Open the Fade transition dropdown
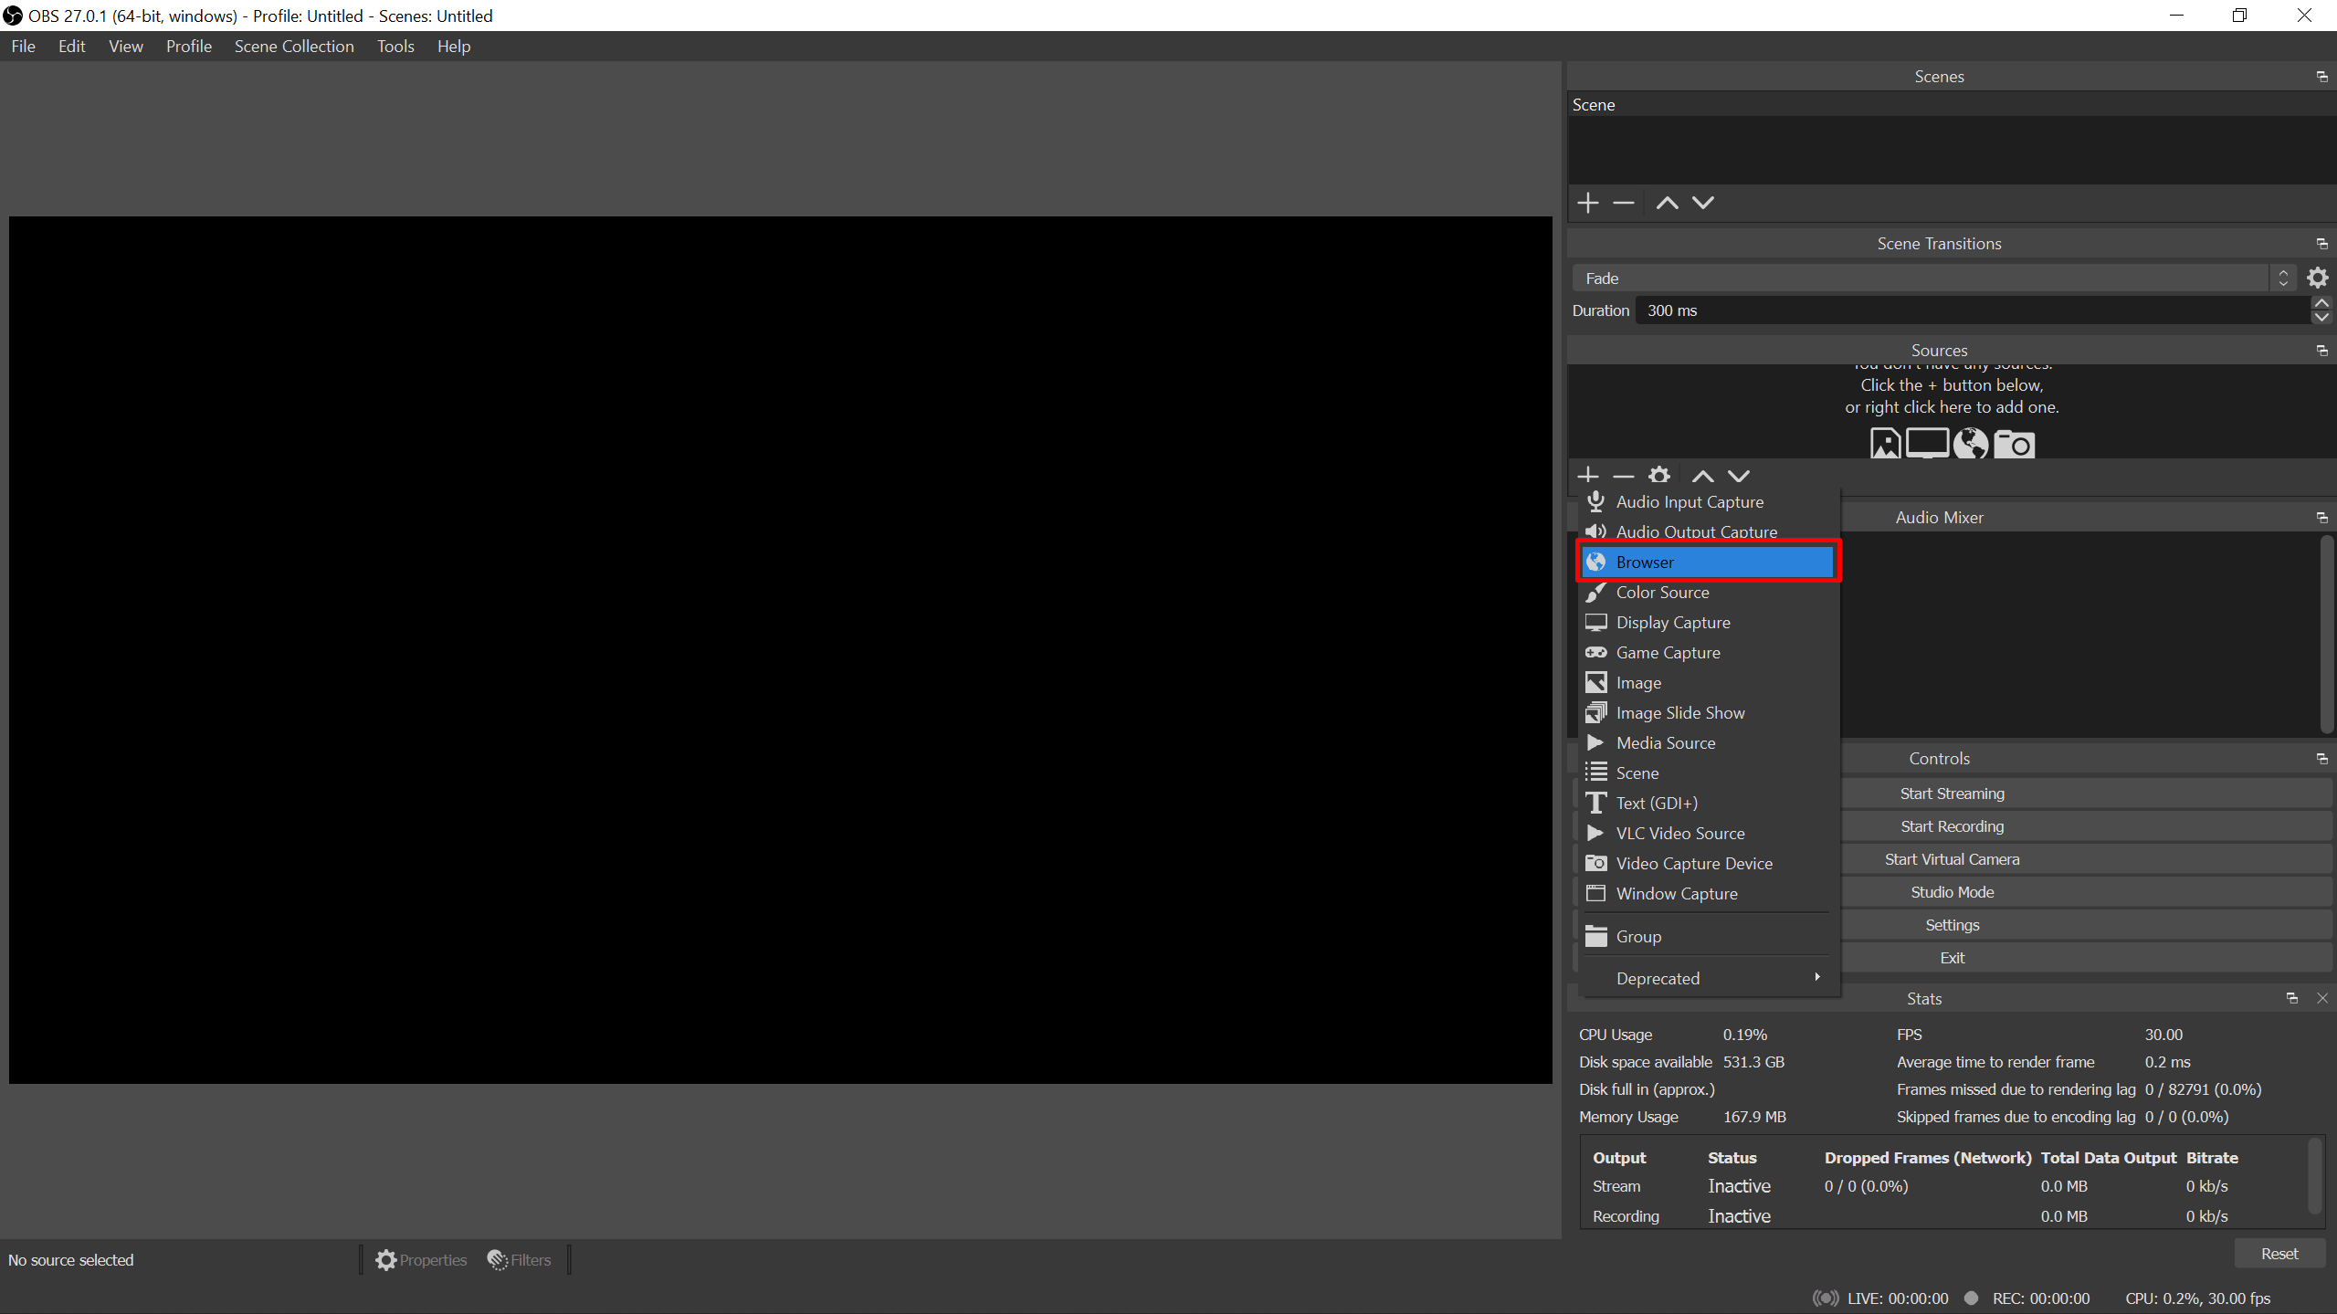The height and width of the screenshot is (1314, 2337). tap(1934, 278)
